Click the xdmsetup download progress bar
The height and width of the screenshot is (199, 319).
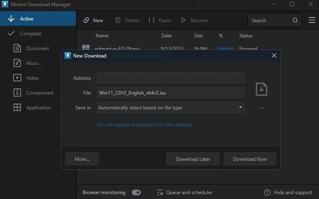(x=226, y=48)
